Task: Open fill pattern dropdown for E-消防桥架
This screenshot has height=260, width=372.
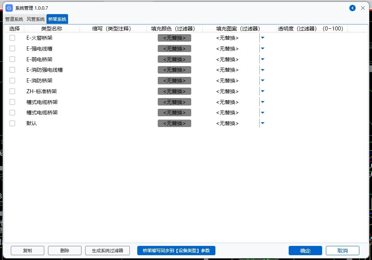Action: click(x=262, y=81)
